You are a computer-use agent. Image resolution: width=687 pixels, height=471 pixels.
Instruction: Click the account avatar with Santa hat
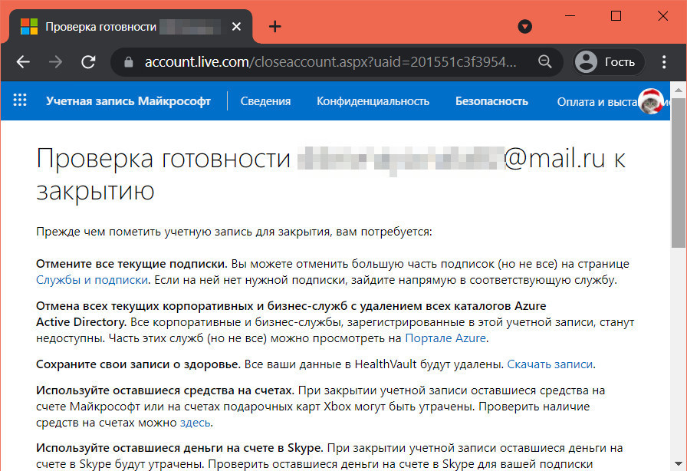pyautogui.click(x=650, y=101)
